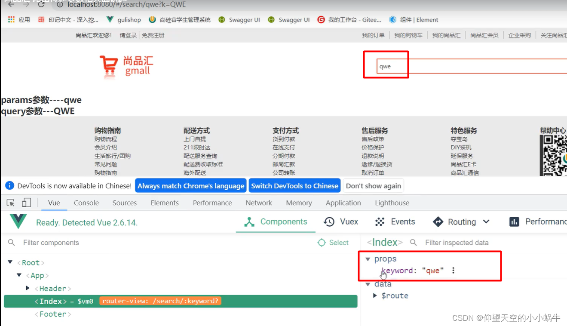Reload the browser page
The width and height of the screenshot is (567, 326).
(x=41, y=5)
